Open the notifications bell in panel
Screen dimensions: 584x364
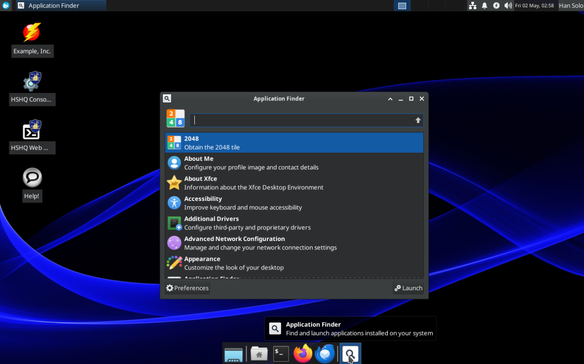484,5
